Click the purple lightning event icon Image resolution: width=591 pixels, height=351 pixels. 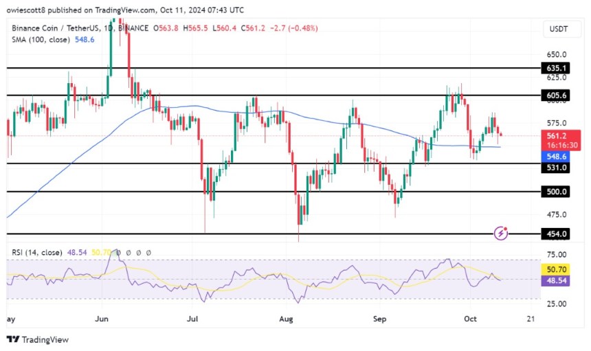502,234
